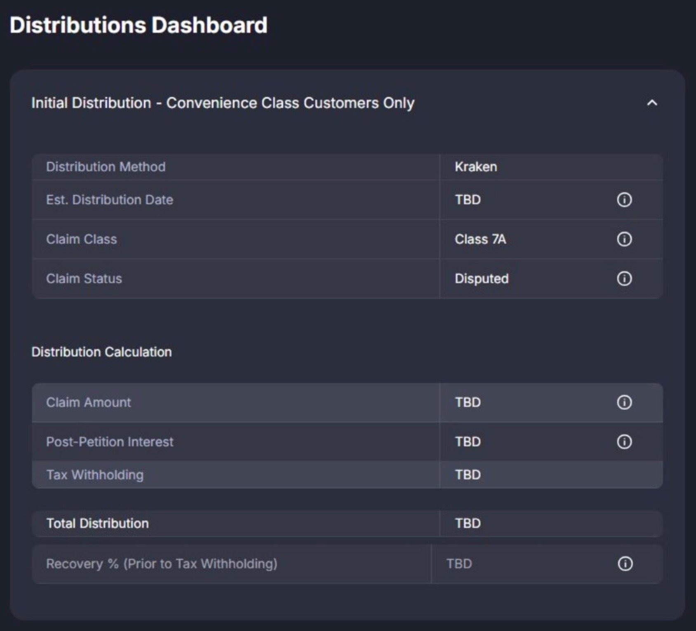Click the Distribution Method label
This screenshot has width=696, height=631.
pos(106,167)
